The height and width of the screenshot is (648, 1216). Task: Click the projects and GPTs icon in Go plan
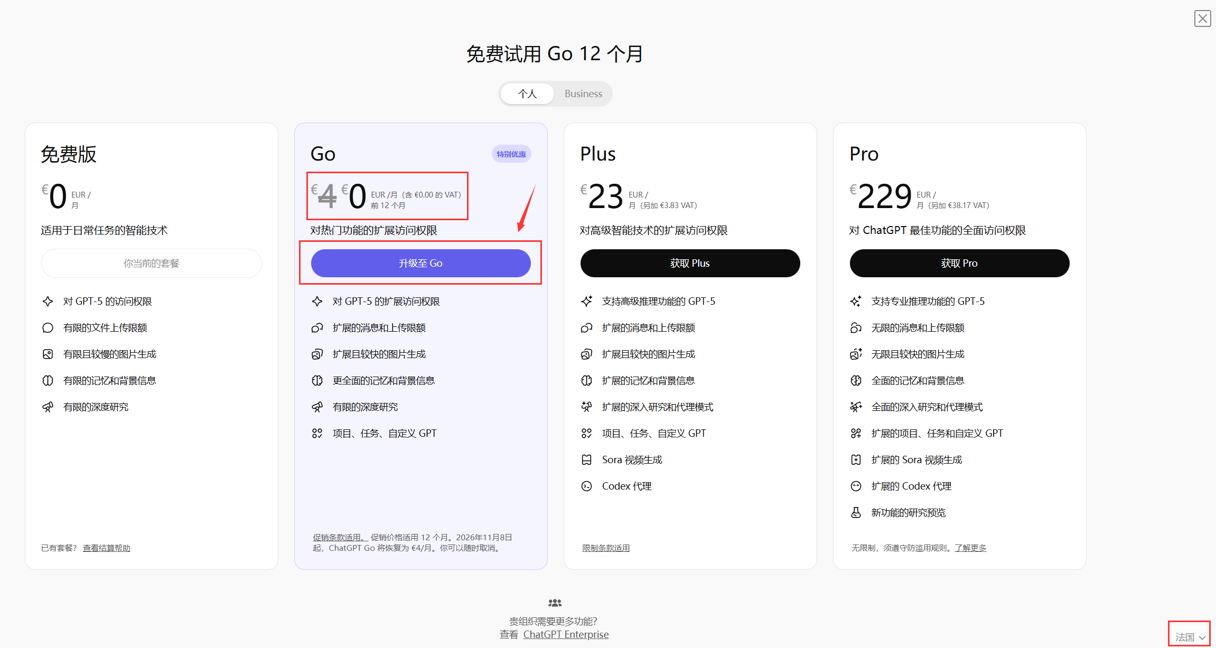(x=317, y=434)
